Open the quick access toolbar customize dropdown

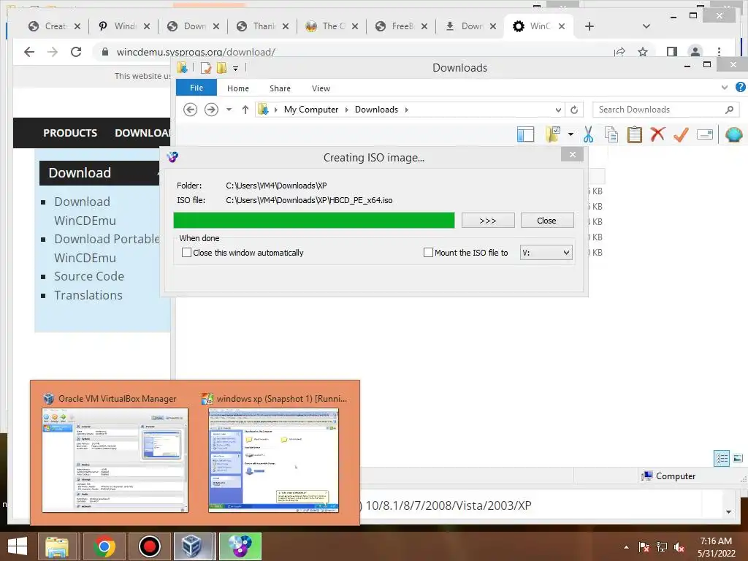coord(236,68)
